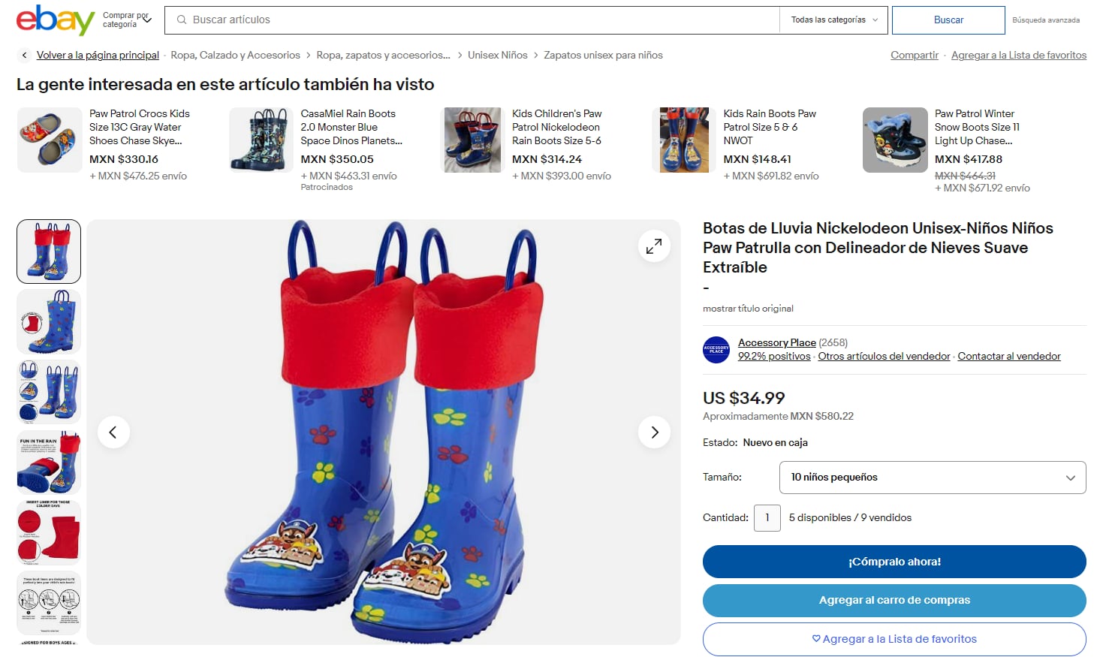The height and width of the screenshot is (657, 1106).
Task: Click the search magnifier icon
Action: [x=182, y=20]
